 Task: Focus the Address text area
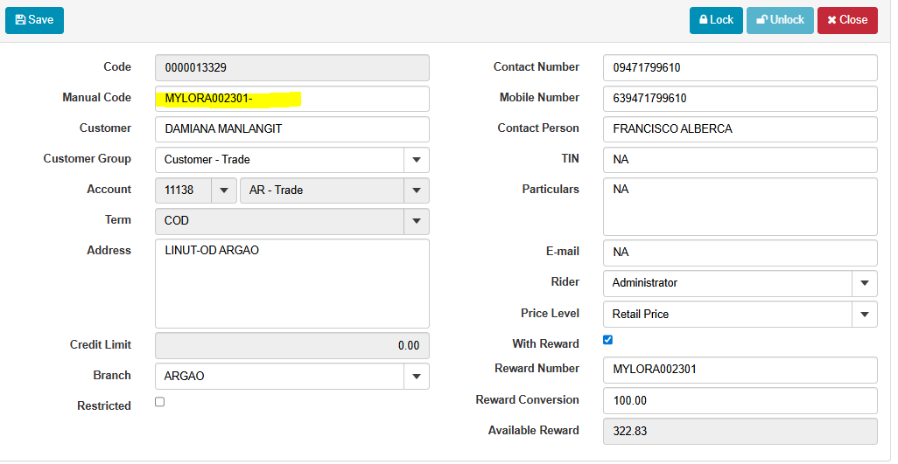pyautogui.click(x=291, y=284)
